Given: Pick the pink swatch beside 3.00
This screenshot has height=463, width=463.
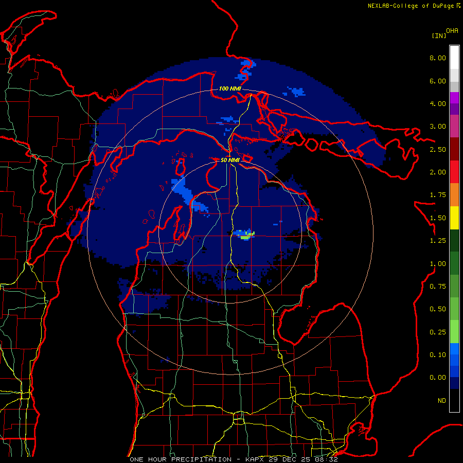Looking at the screenshot, I should pos(454,126).
